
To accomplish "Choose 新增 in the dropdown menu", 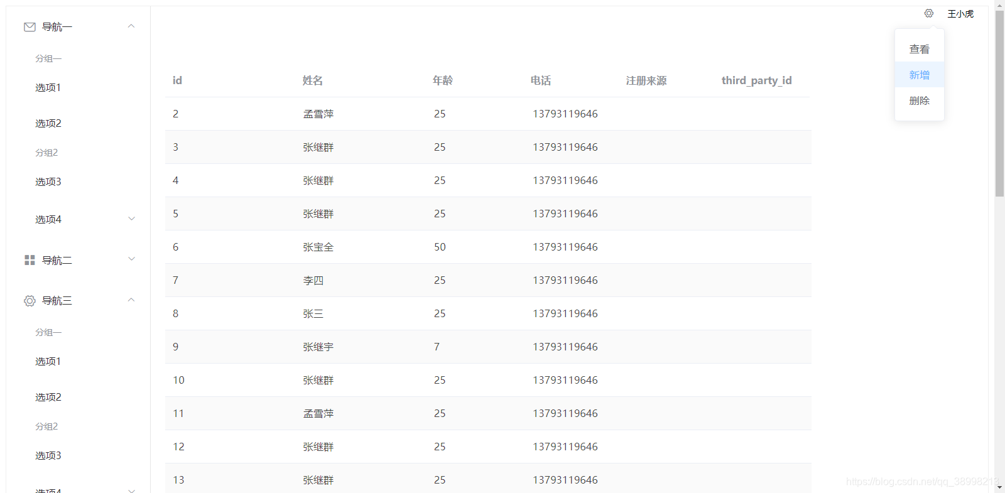I will [920, 75].
